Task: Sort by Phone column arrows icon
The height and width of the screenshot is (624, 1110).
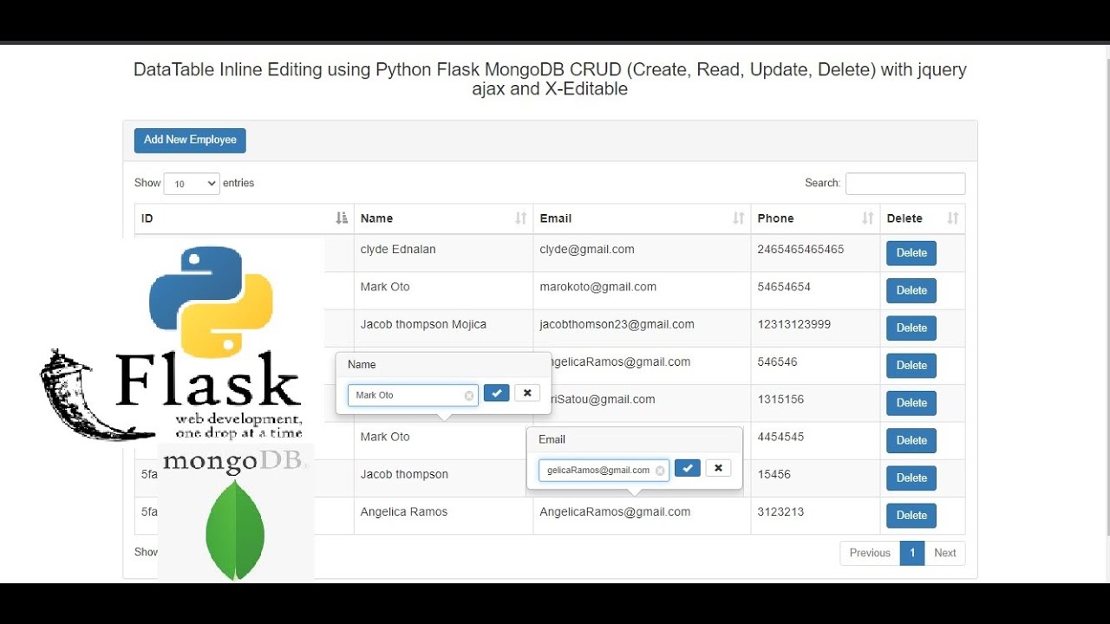Action: (868, 218)
